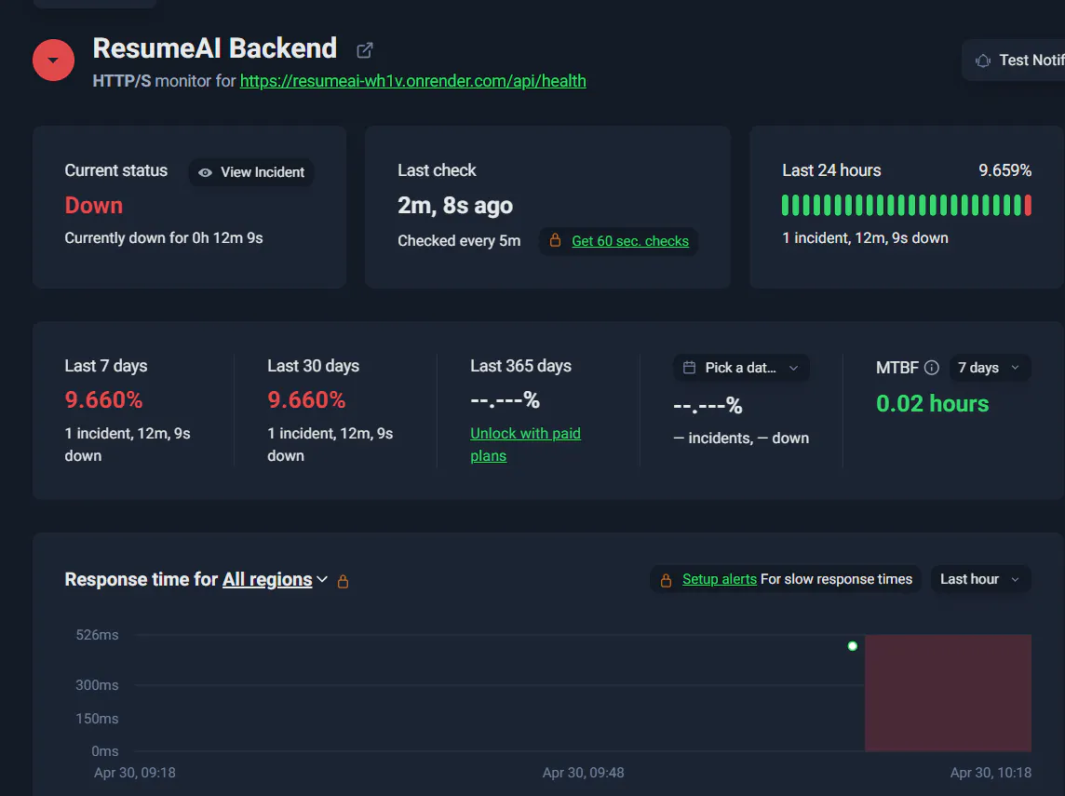This screenshot has width=1065, height=796.
Task: Click the green data point on response chart
Action: (853, 646)
